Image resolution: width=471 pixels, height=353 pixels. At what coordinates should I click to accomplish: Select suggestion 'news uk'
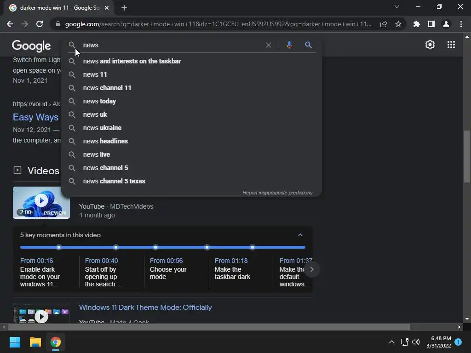point(191,114)
